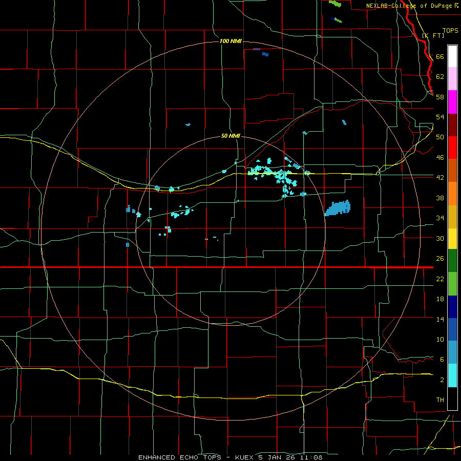Click the [K FT] units label
This screenshot has height=461, width=461.
tap(433, 36)
